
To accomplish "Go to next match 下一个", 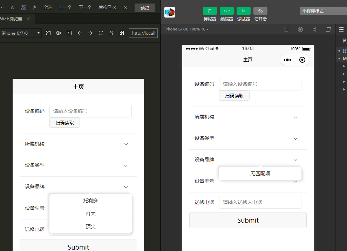I will pos(85,7).
